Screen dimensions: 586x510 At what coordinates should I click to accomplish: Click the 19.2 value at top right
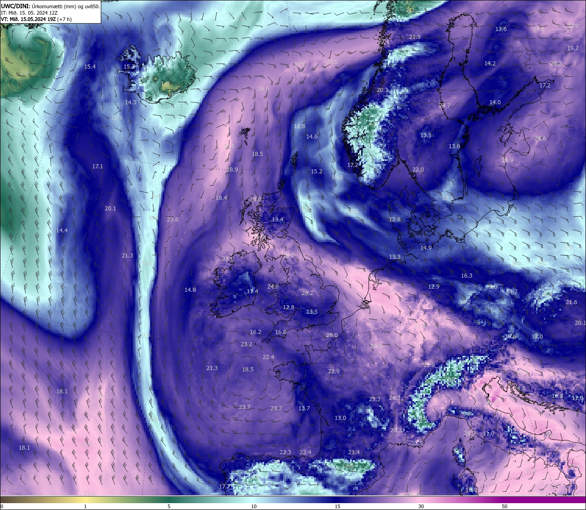pos(573,48)
